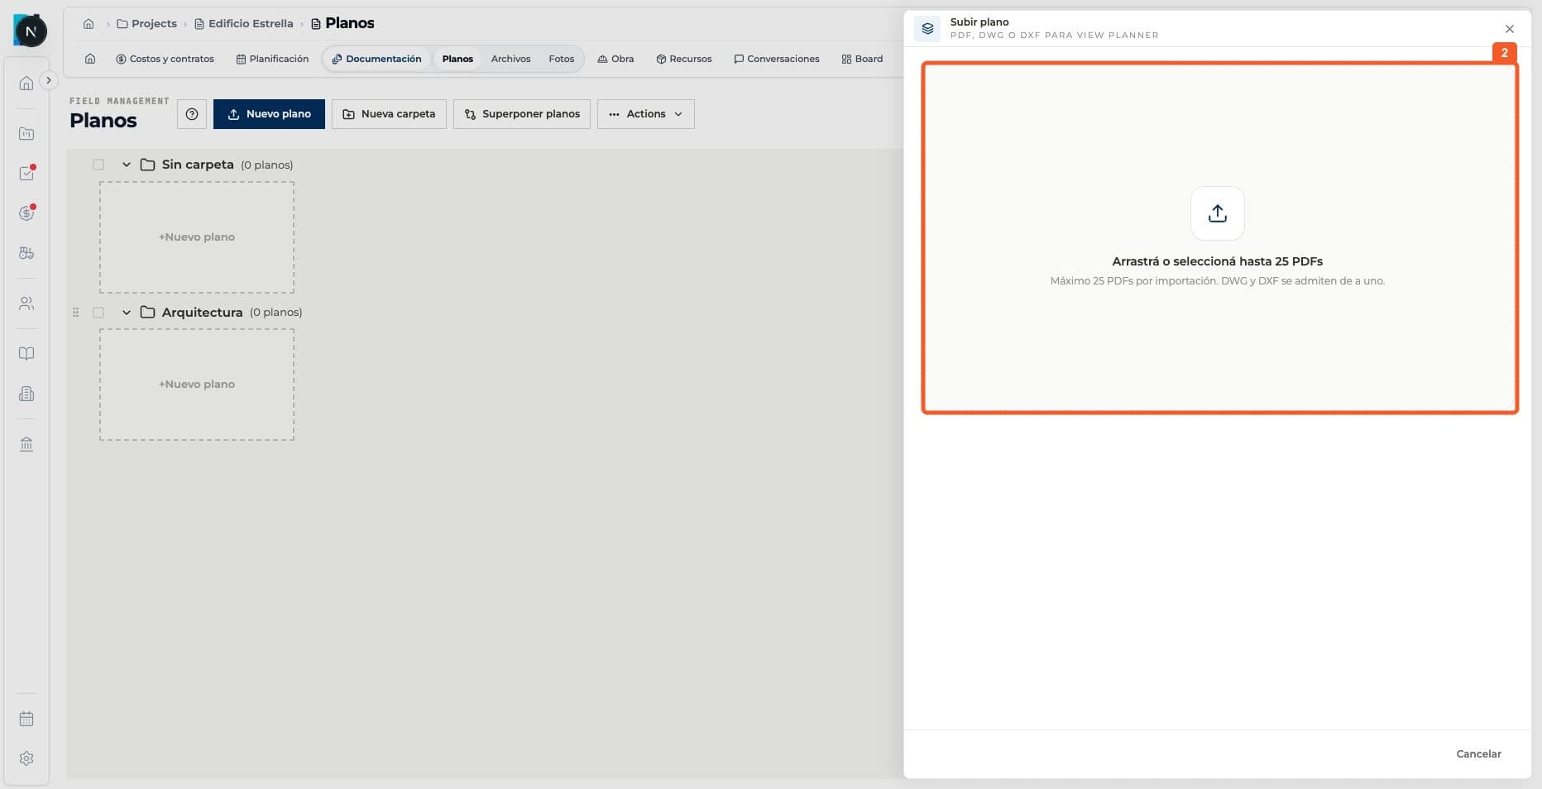Open the machinery tractor icon in sidebar

click(x=26, y=253)
